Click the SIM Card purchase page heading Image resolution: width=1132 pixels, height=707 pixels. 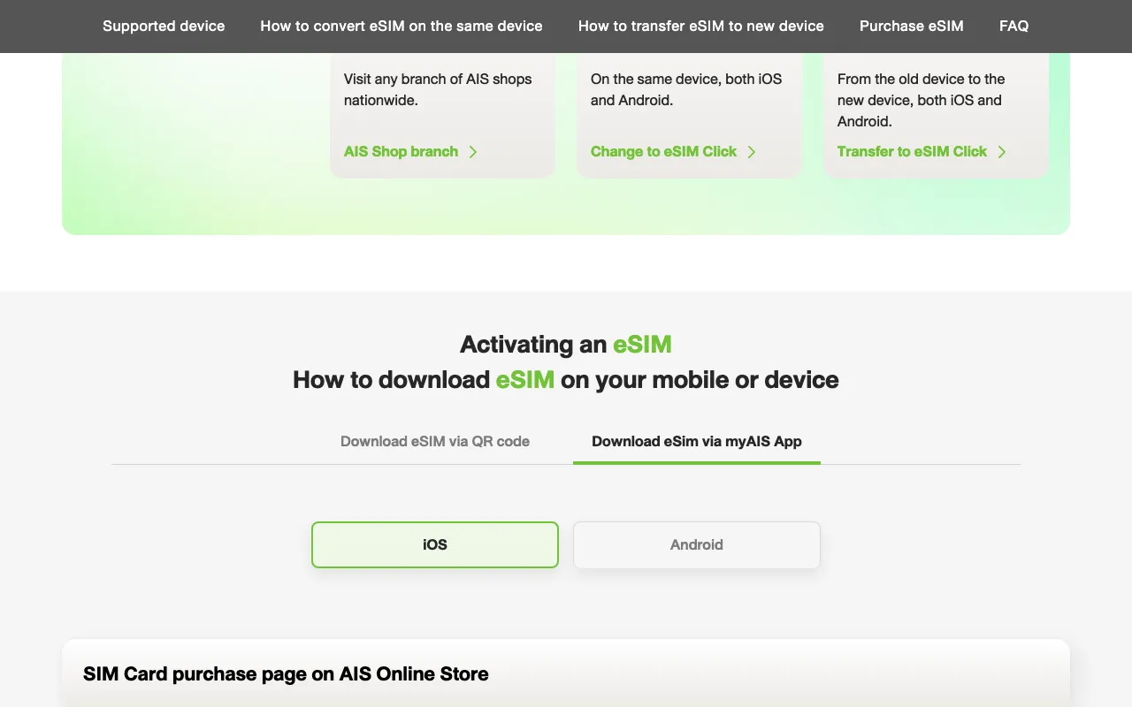pyautogui.click(x=286, y=673)
